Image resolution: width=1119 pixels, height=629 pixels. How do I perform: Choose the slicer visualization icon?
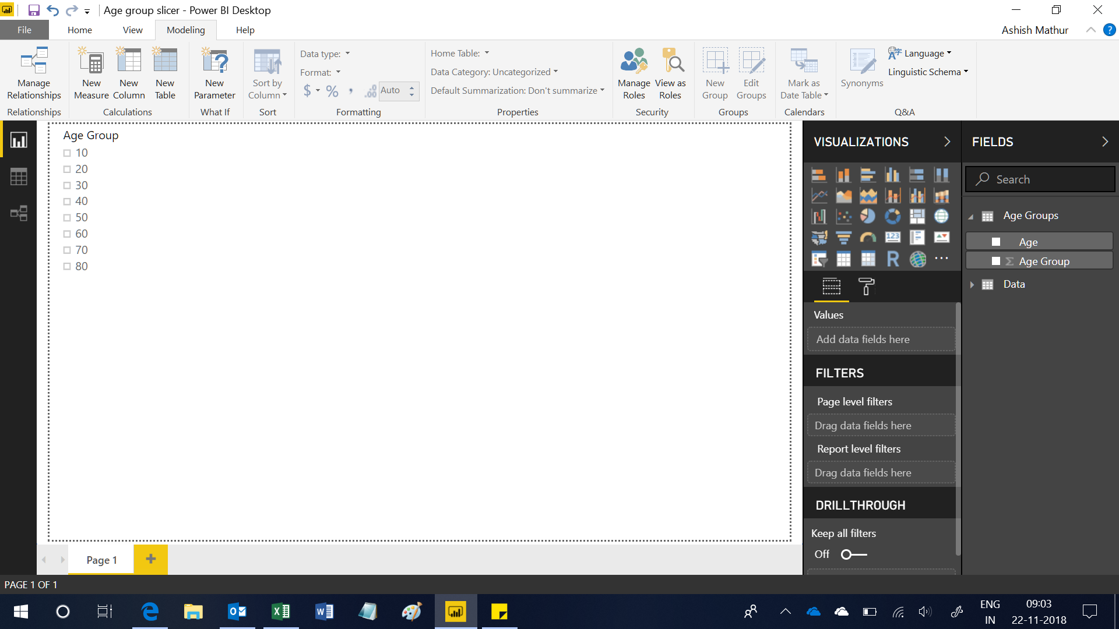(819, 259)
